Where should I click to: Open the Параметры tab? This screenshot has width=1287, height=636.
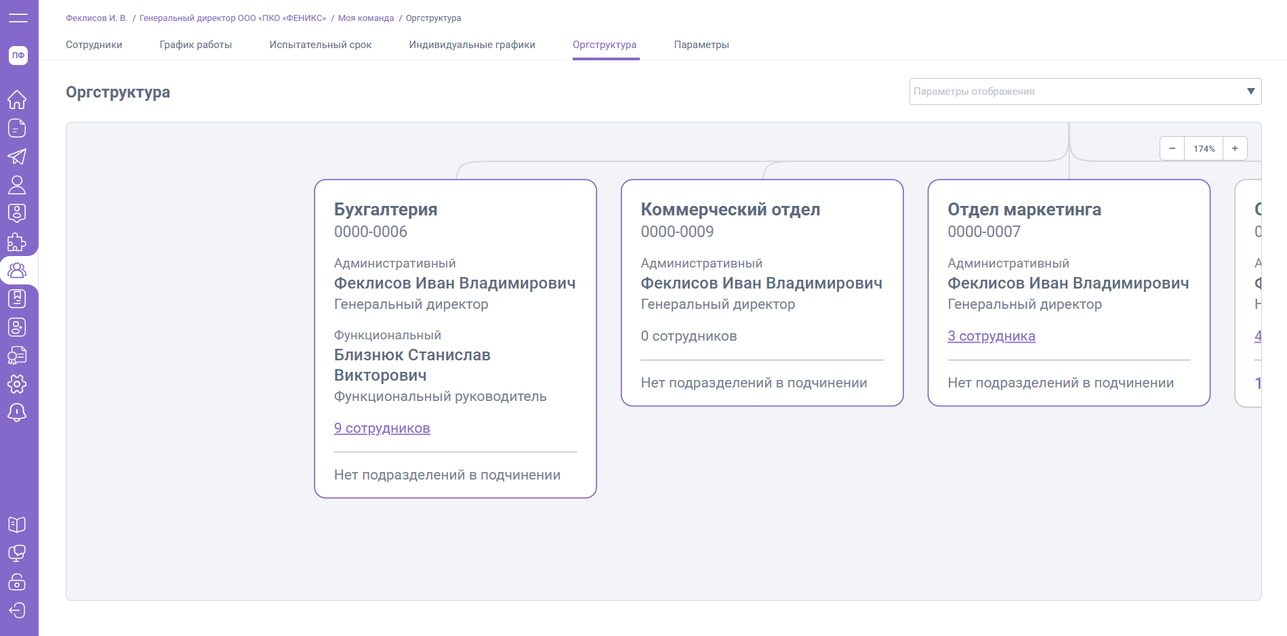pos(701,45)
